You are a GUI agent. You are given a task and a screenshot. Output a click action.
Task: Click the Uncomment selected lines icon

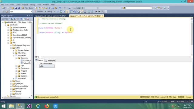coord(92,12)
